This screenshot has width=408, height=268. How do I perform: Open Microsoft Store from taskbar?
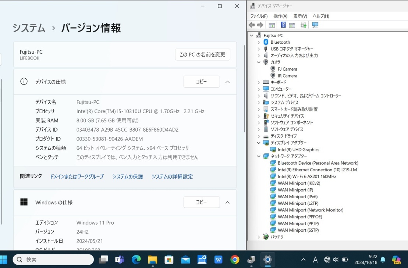click(x=169, y=260)
